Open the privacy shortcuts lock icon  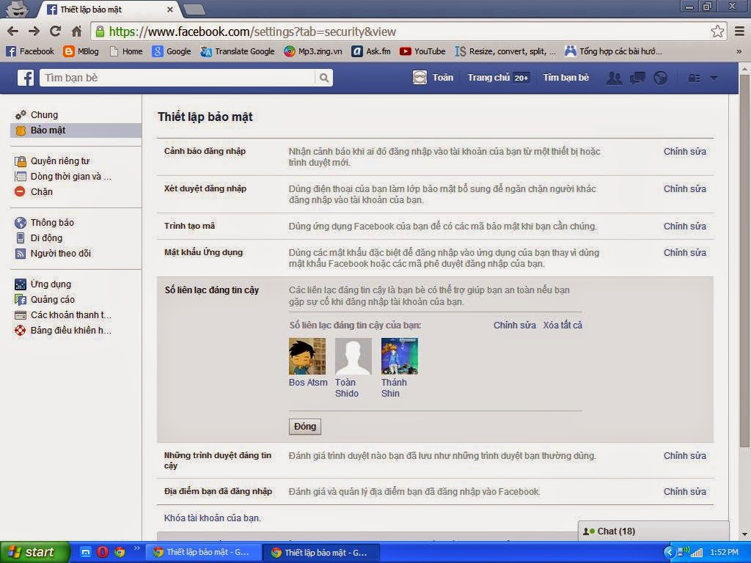tap(694, 78)
